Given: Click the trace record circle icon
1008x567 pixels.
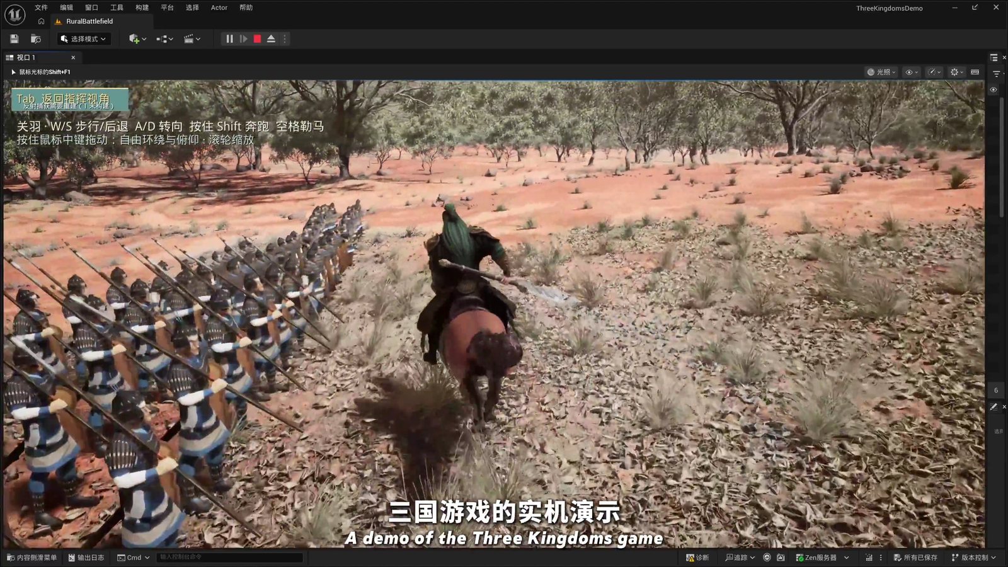Looking at the screenshot, I should coord(767,558).
